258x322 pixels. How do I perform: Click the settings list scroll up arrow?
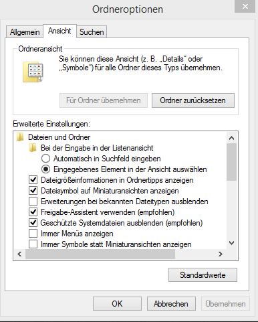tap(231, 138)
